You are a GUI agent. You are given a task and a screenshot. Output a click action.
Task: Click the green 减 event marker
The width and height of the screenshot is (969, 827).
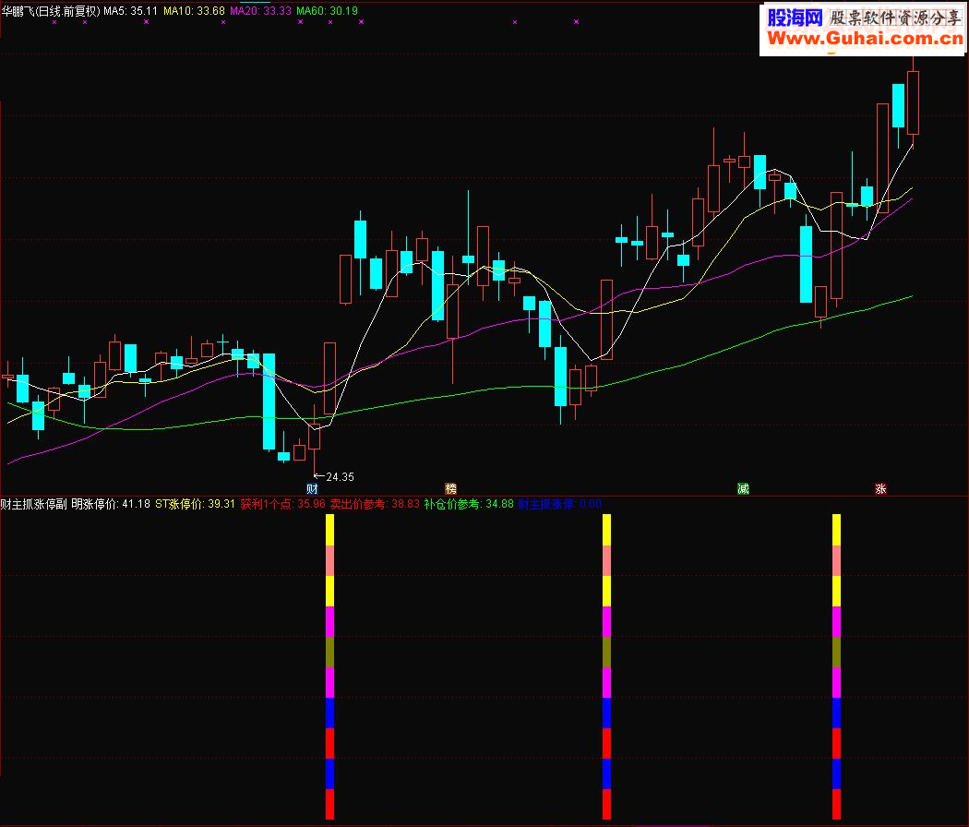click(x=744, y=489)
